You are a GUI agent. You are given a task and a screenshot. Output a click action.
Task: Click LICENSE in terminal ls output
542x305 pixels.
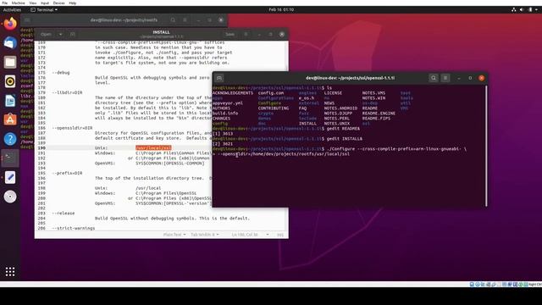pos(333,93)
